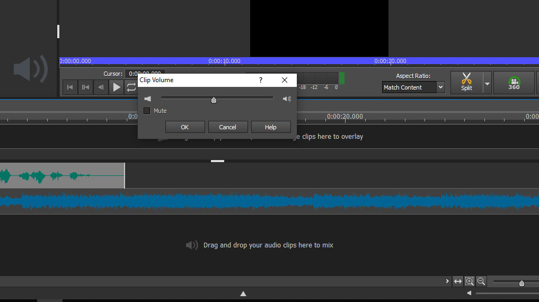Toggle loop playback icon

point(131,87)
